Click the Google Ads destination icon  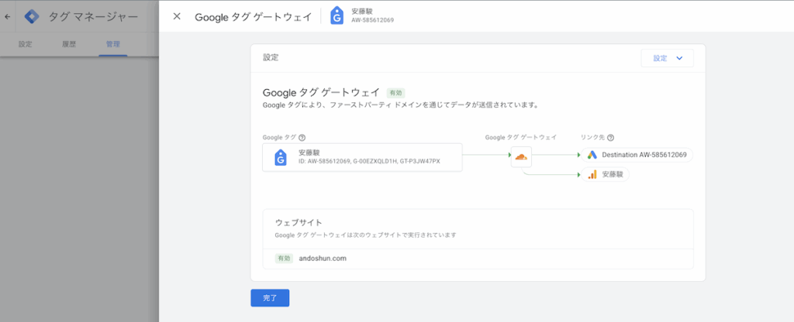[x=592, y=155]
